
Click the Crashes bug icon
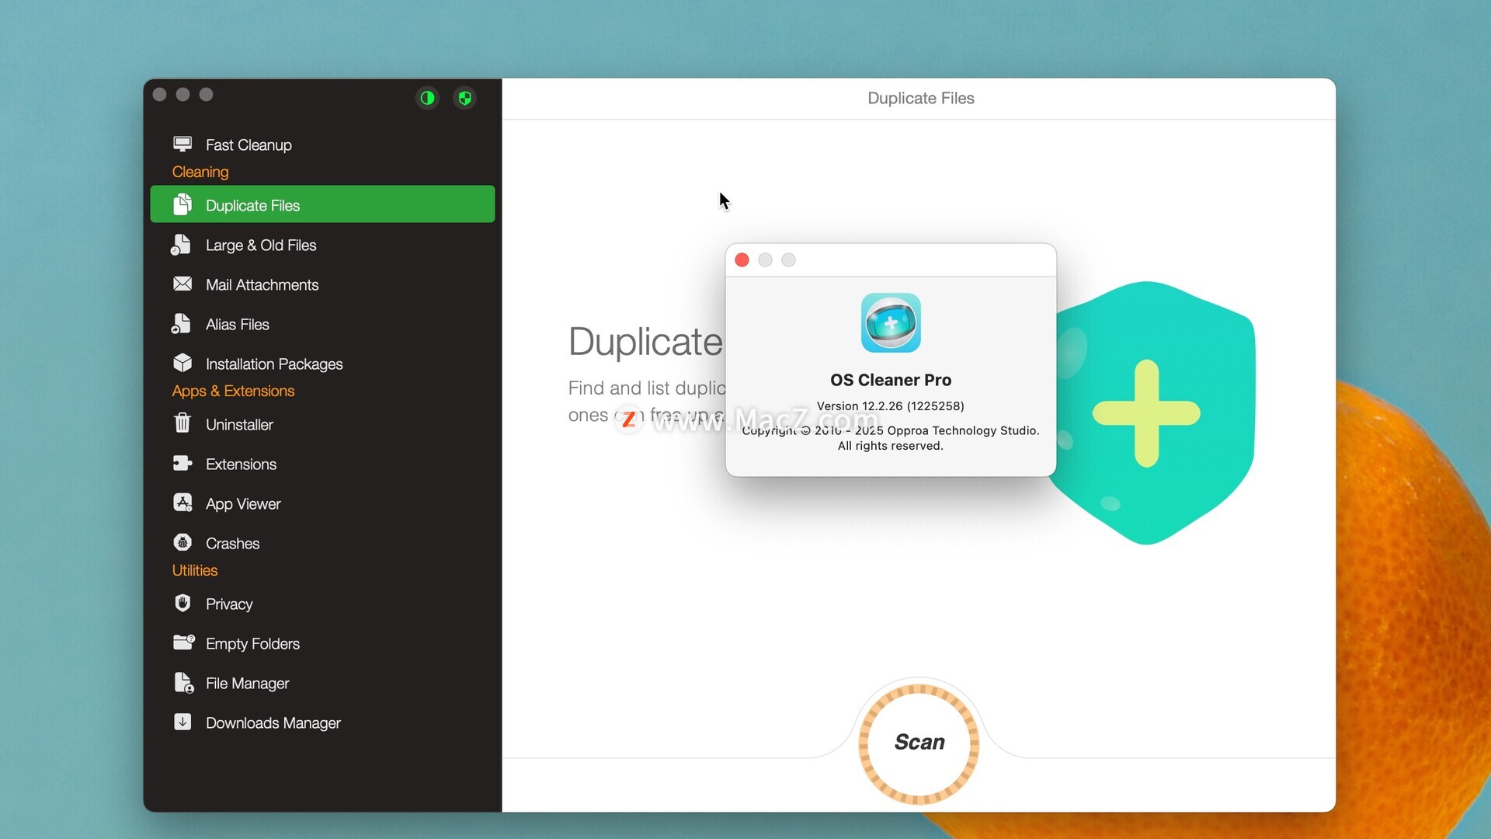click(x=182, y=542)
